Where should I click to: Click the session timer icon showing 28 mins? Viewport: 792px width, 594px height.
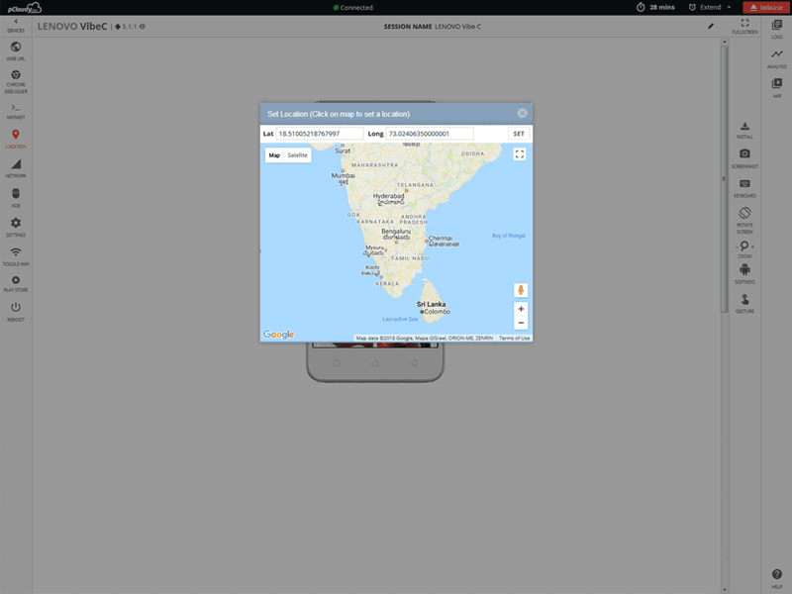pyautogui.click(x=641, y=7)
